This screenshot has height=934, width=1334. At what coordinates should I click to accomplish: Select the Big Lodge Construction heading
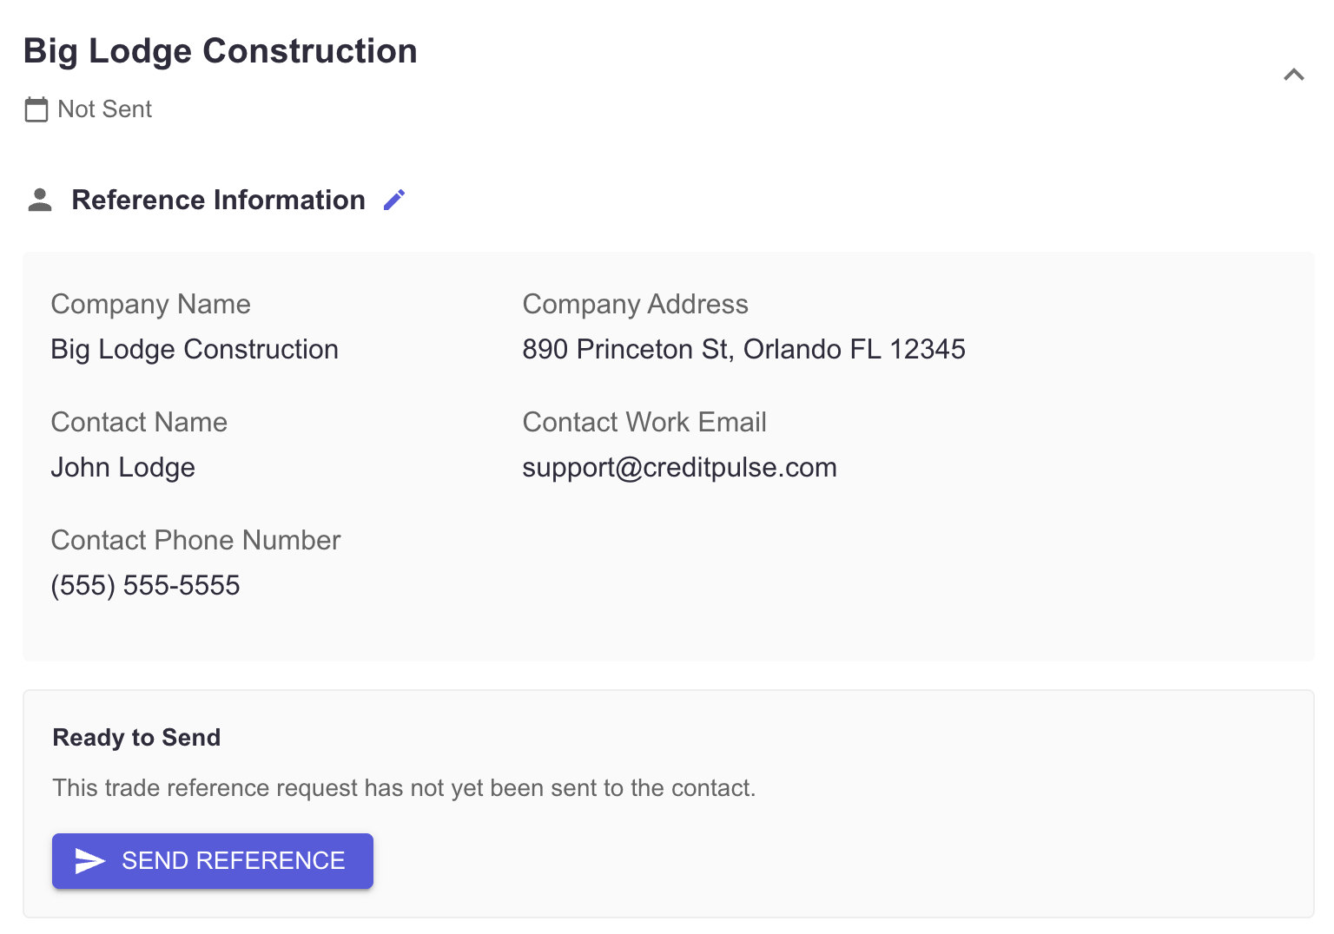click(221, 51)
